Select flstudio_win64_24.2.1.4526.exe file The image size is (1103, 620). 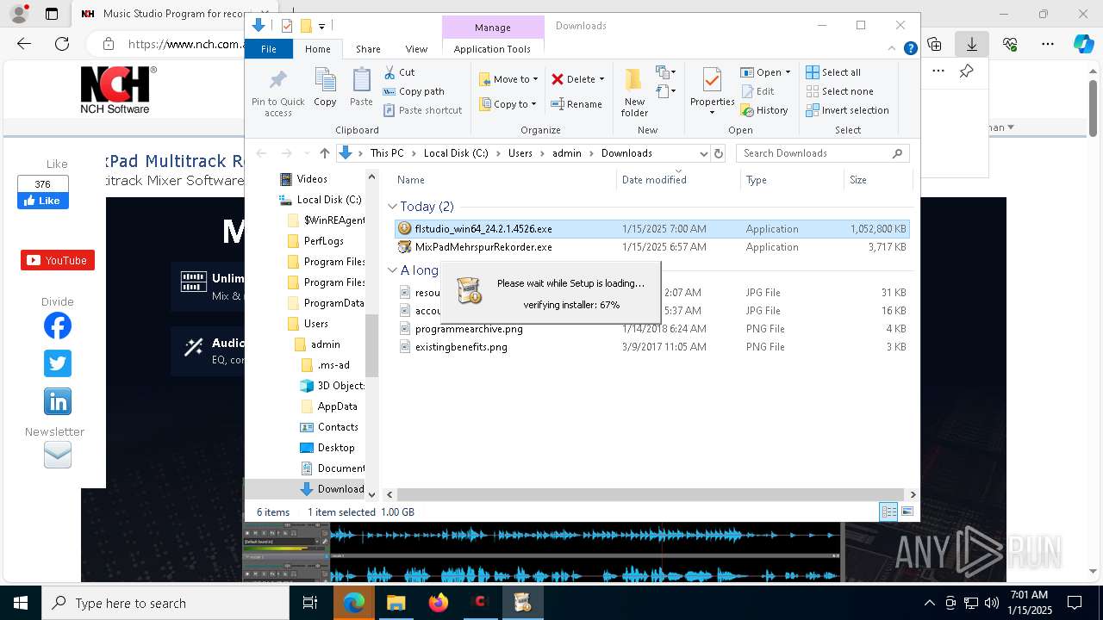point(483,229)
